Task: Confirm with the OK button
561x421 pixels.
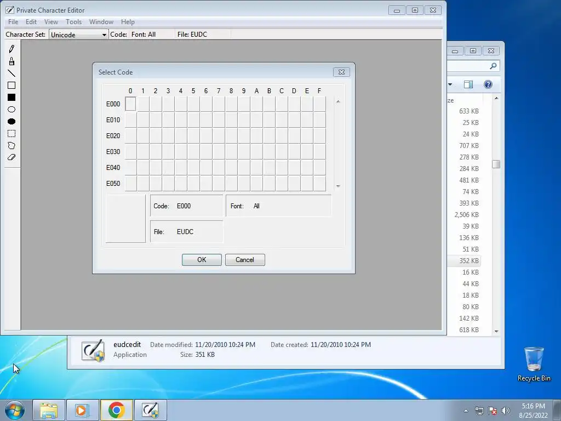Action: pos(202,260)
